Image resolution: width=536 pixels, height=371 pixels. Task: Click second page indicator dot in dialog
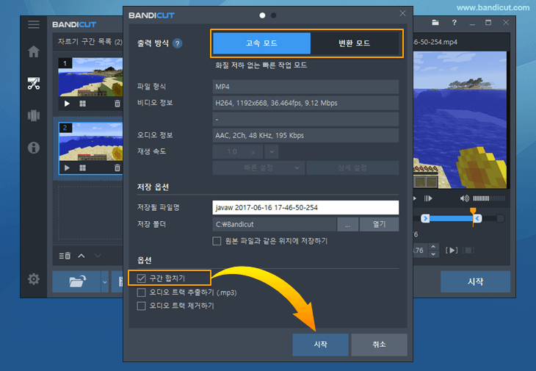[x=273, y=15]
